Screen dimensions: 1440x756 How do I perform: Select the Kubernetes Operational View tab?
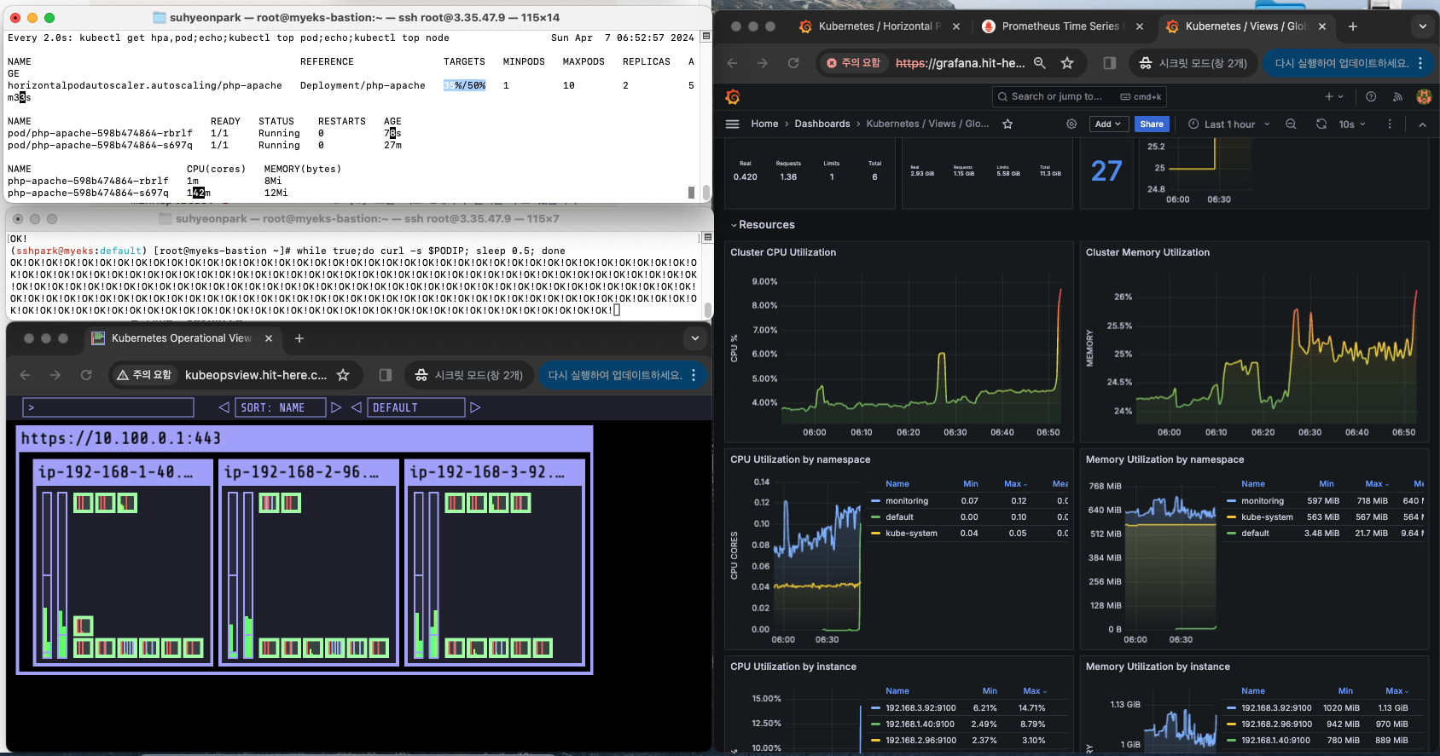(x=182, y=338)
